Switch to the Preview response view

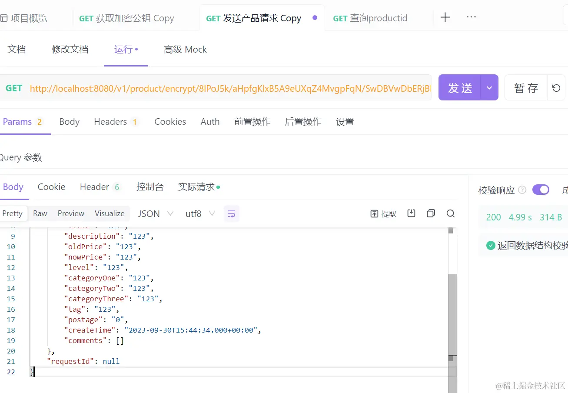(x=71, y=213)
